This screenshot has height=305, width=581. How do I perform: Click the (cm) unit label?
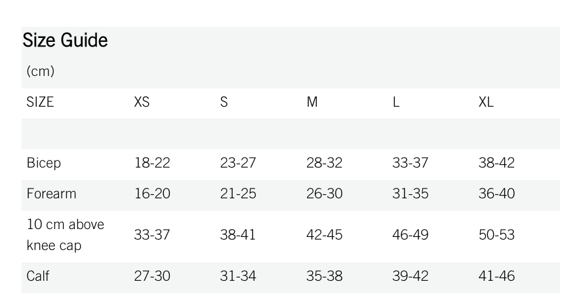tap(40, 71)
